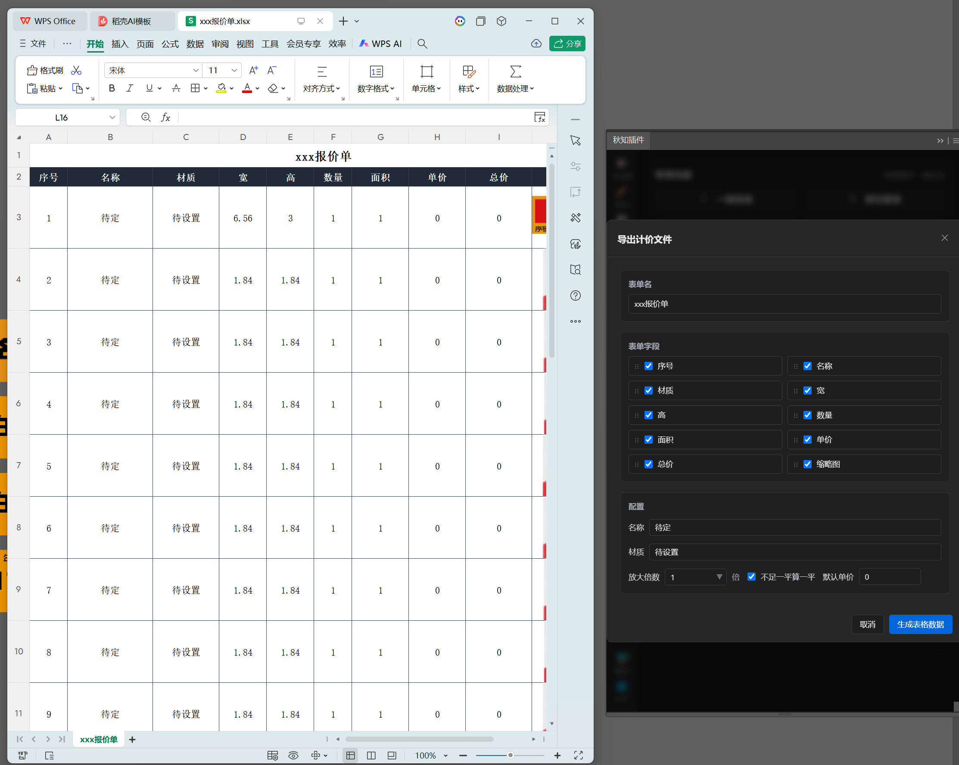Viewport: 959px width, 765px height.
Task: Click the increase font size icon
Action: pyautogui.click(x=253, y=70)
